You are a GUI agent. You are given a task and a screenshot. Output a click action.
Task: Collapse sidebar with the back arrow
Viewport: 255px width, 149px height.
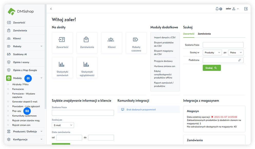51,9
